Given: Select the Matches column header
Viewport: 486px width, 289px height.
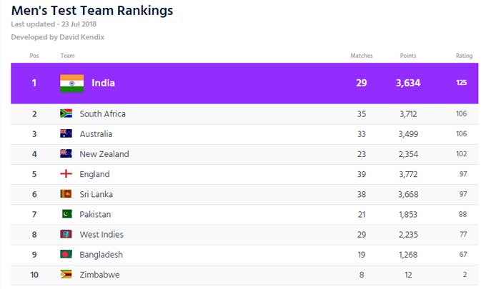Looking at the screenshot, I should point(362,56).
